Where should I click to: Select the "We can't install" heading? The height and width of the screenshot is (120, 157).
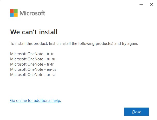point(34,32)
